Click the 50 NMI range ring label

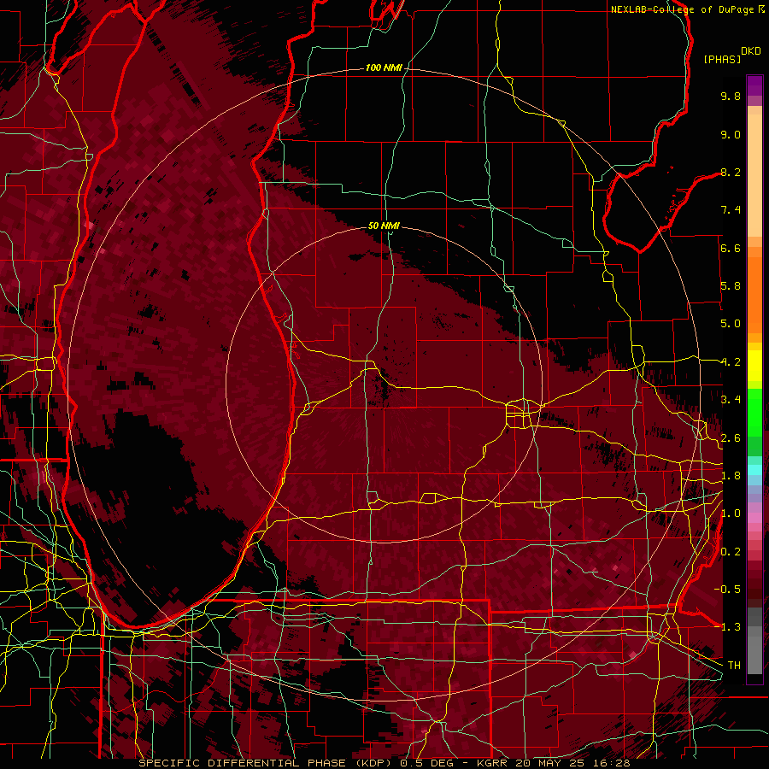coord(384,226)
